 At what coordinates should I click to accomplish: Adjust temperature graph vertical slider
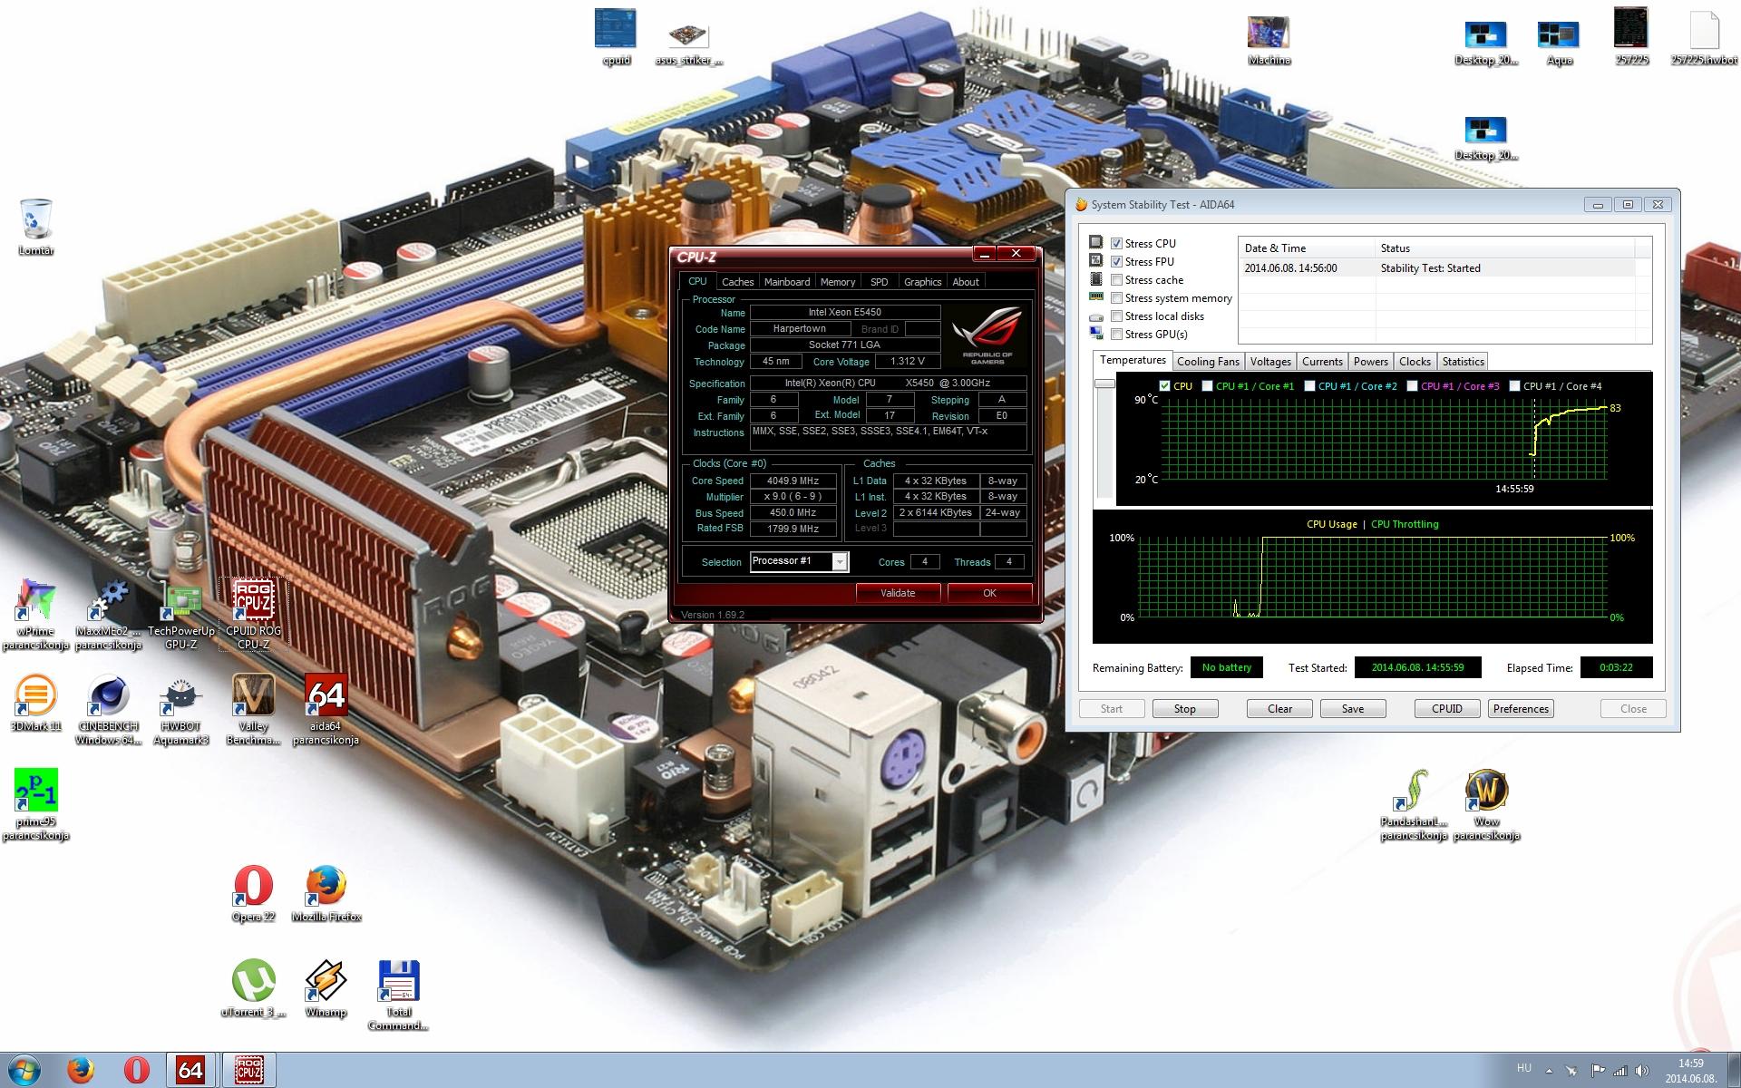point(1104,384)
